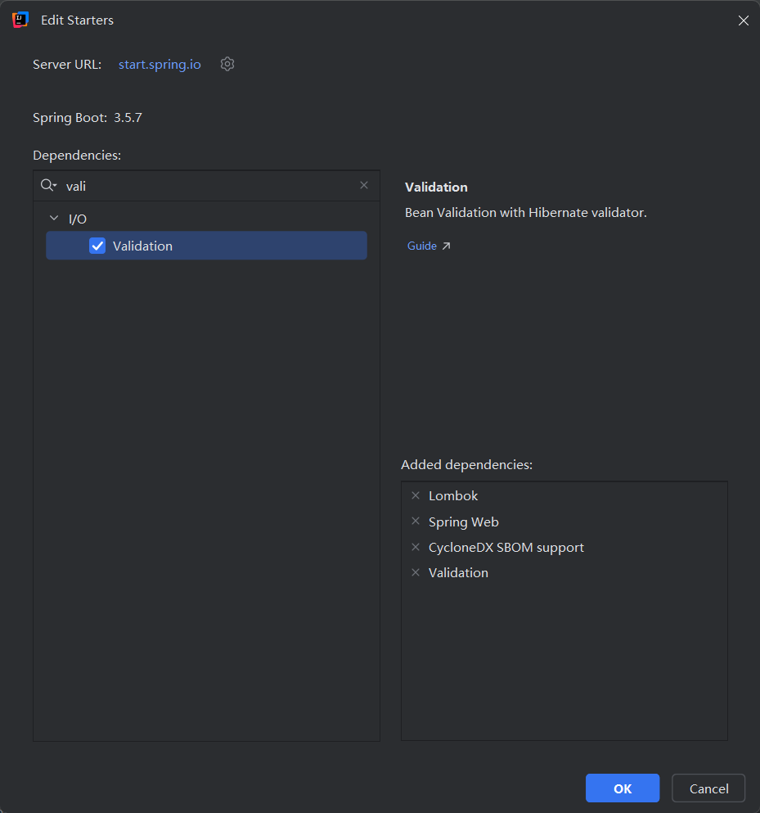760x813 pixels.
Task: Open the start.spring.io server link
Action: pyautogui.click(x=160, y=65)
